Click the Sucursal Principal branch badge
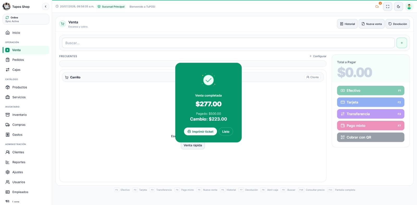Viewport: 417px width, 205px height. tap(111, 6)
